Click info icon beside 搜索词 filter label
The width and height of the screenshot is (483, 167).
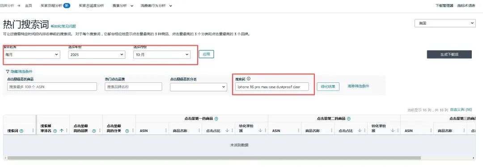(x=249, y=79)
